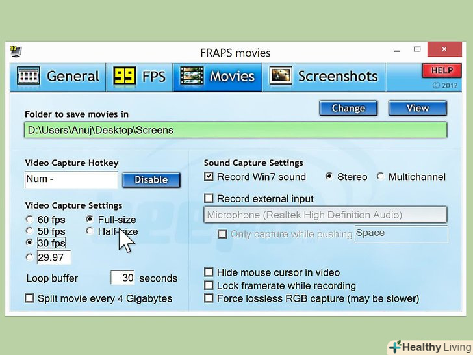The width and height of the screenshot is (473, 355).
Task: Click View to open the movies folder
Action: pyautogui.click(x=418, y=109)
